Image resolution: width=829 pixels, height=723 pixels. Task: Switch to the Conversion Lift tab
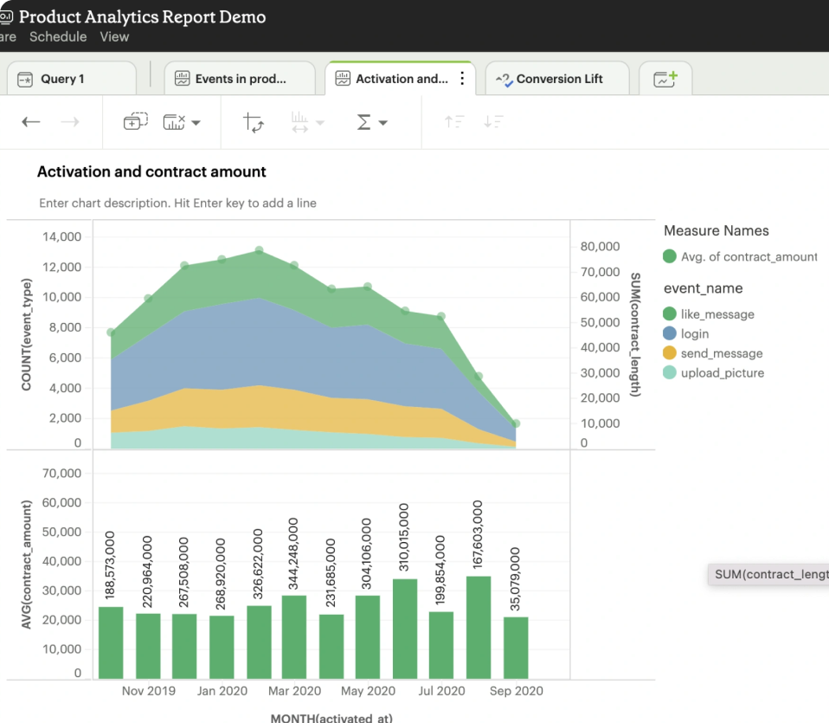pyautogui.click(x=557, y=78)
